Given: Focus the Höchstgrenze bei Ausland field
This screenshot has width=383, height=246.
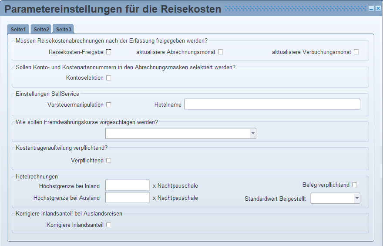Looking at the screenshot, I should [127, 197].
